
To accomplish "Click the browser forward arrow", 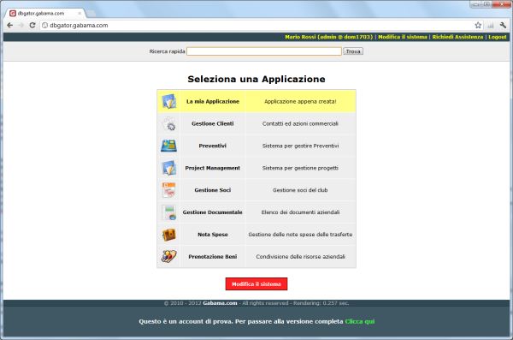I will point(21,25).
